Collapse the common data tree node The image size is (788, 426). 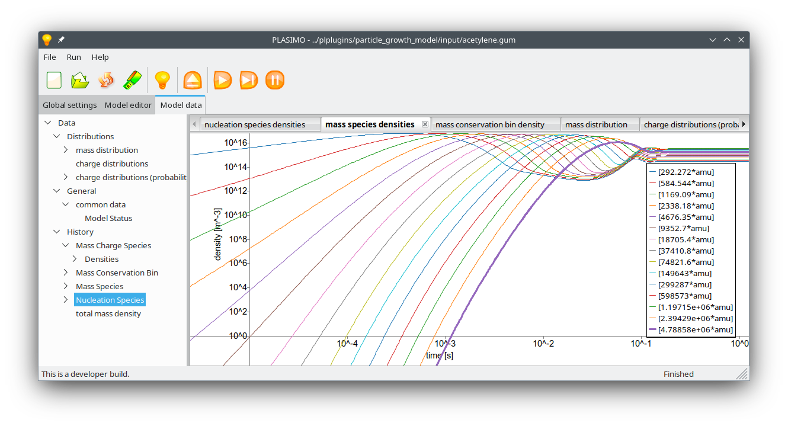[x=66, y=204]
